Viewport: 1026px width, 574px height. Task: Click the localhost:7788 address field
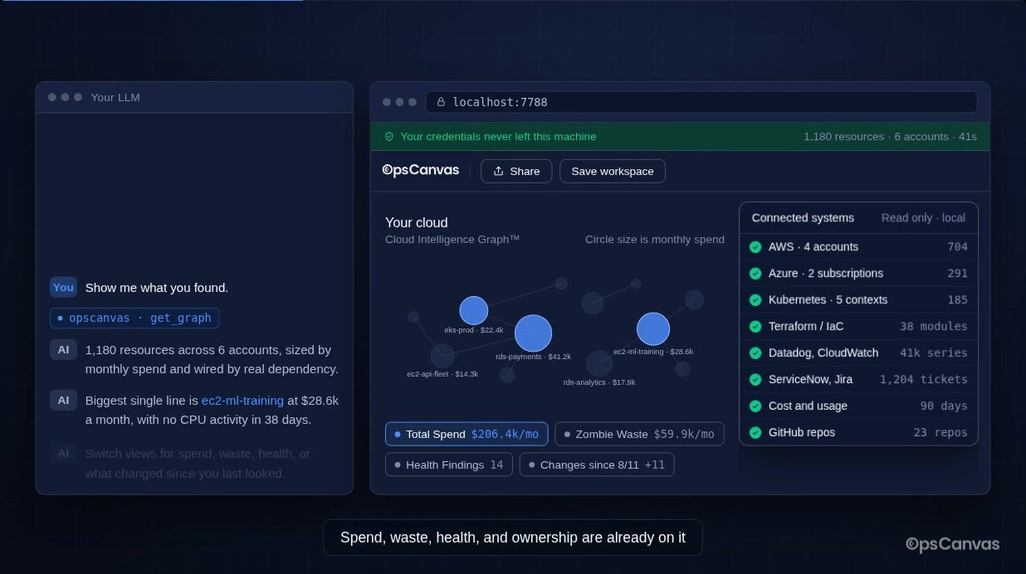pyautogui.click(x=701, y=102)
